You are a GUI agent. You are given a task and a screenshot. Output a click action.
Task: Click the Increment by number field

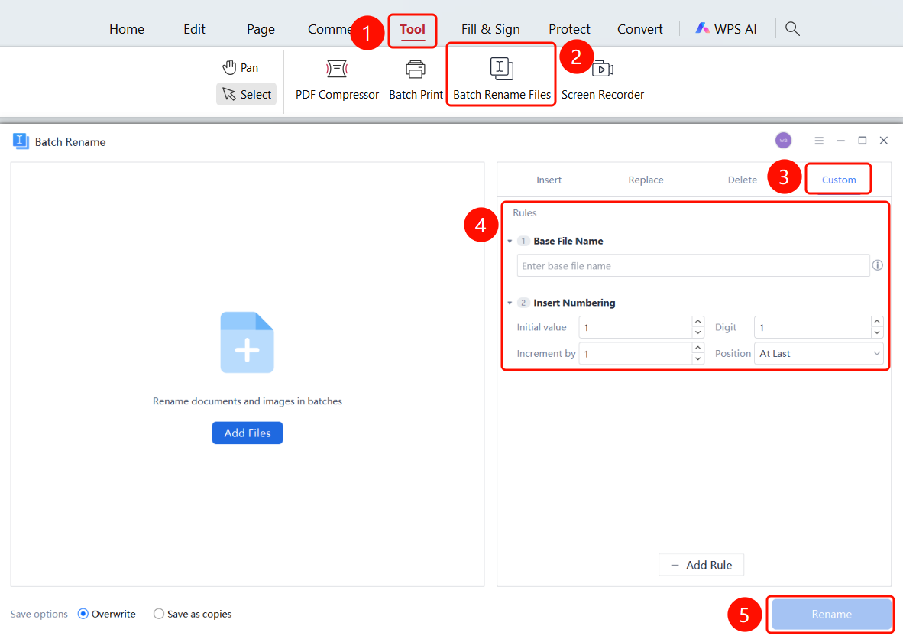(635, 353)
